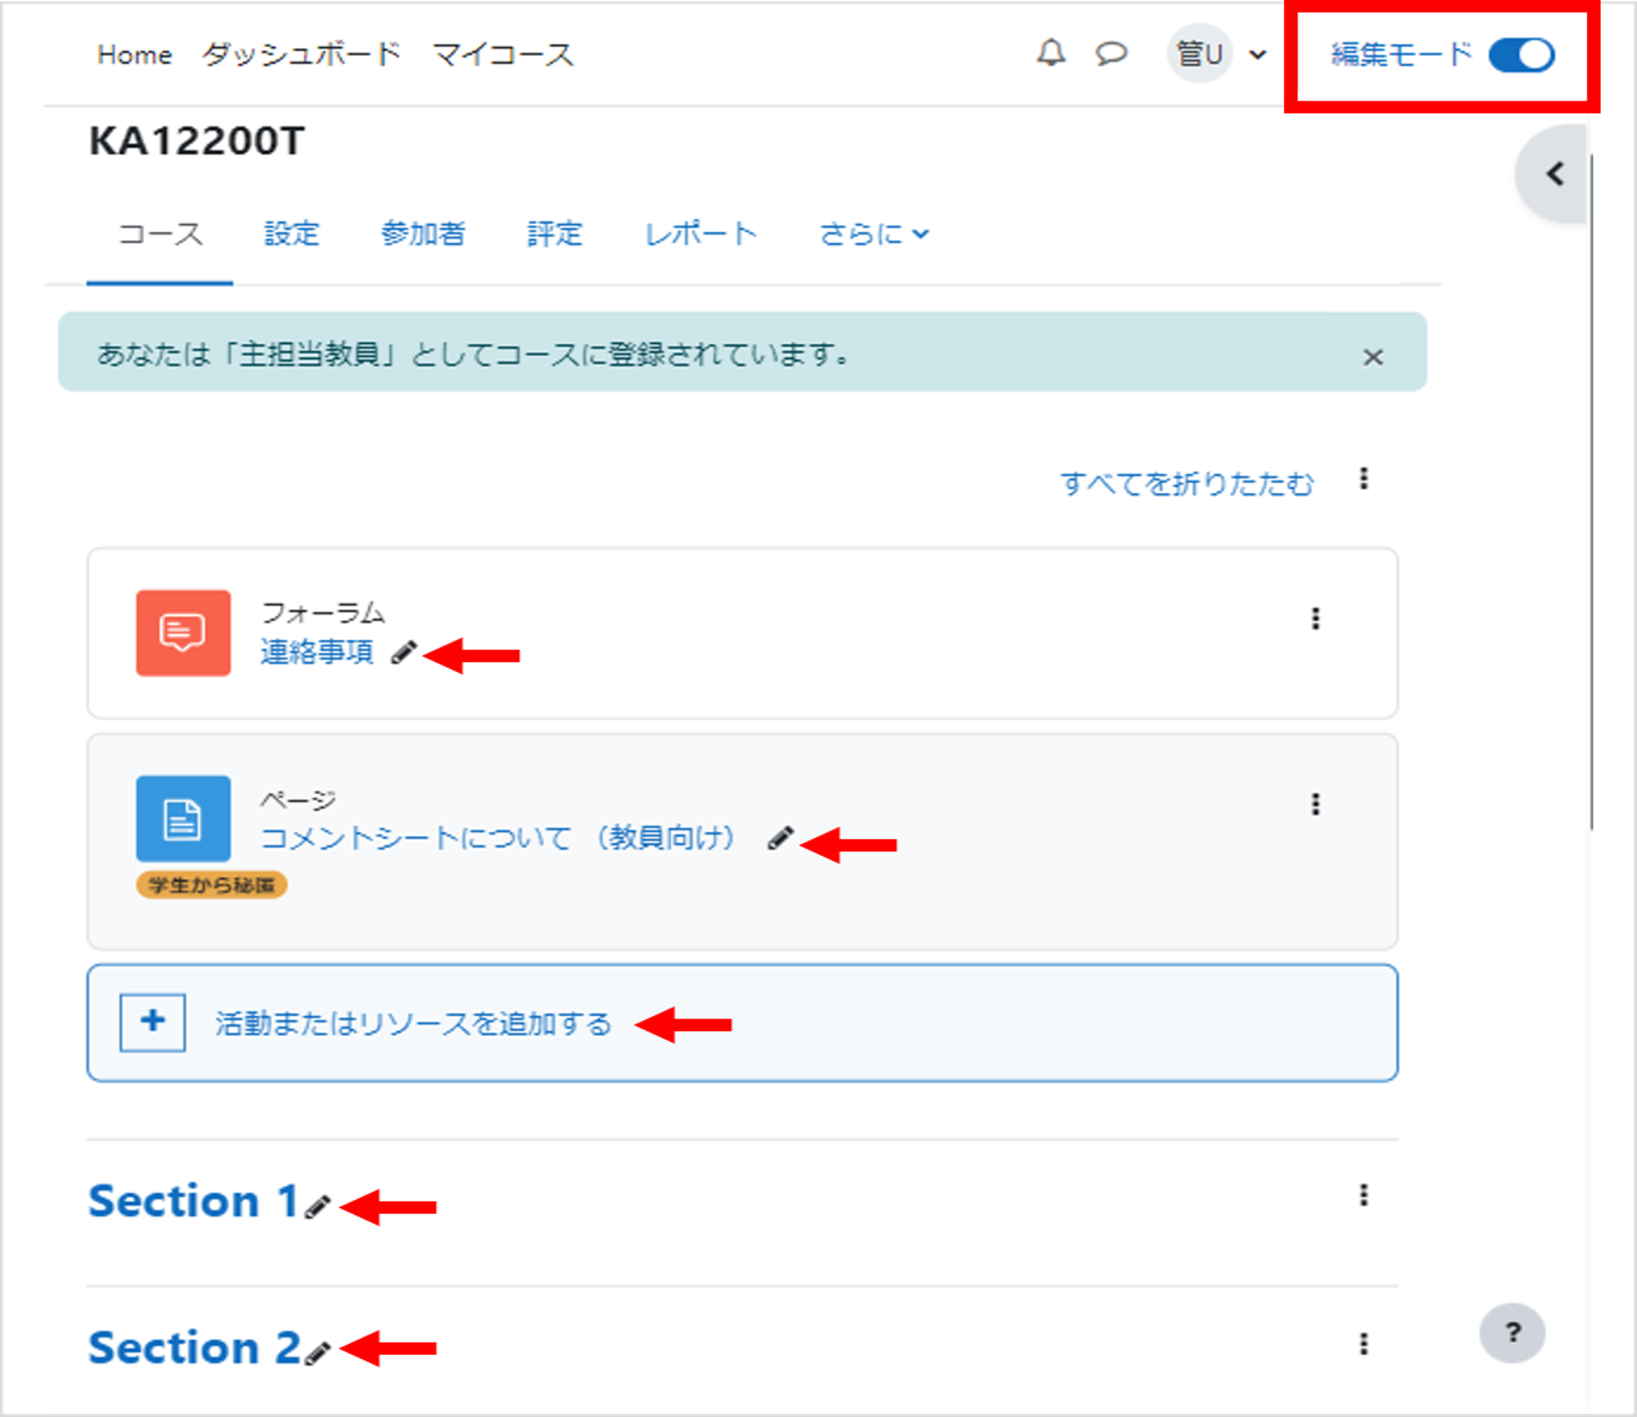Viewport: 1637px width, 1417px height.
Task: Edit コメントシートについて title pencil
Action: 780,837
